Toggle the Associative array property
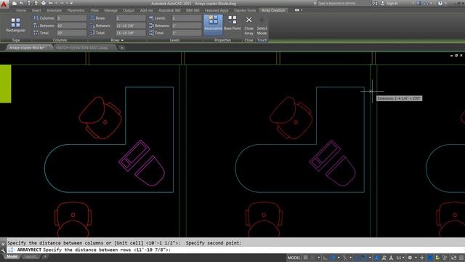 tap(213, 24)
